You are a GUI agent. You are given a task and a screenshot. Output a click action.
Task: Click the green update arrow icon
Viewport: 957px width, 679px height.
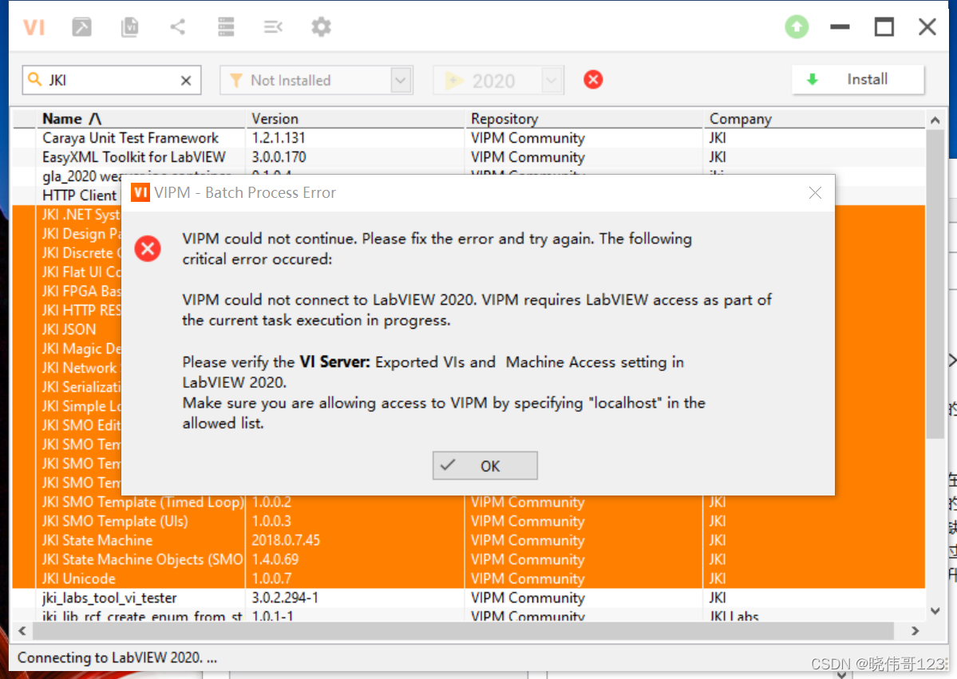(x=797, y=27)
